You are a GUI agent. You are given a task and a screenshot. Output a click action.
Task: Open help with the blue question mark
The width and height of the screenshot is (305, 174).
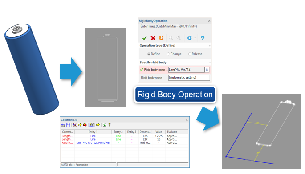pos(203,38)
